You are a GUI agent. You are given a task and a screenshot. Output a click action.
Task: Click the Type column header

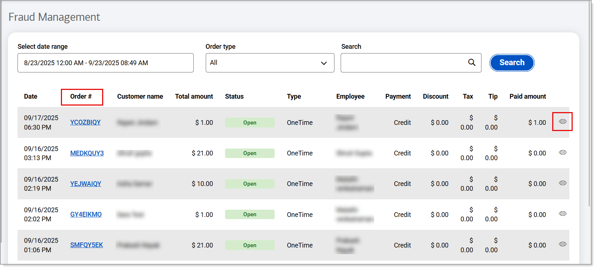pos(294,96)
